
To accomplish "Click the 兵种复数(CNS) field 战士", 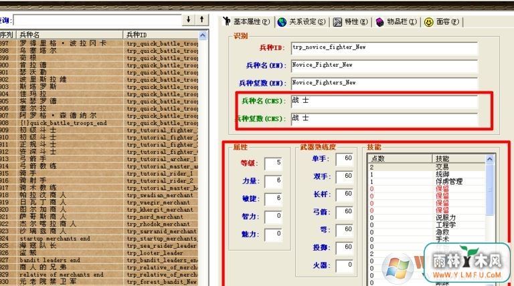I will (x=384, y=119).
